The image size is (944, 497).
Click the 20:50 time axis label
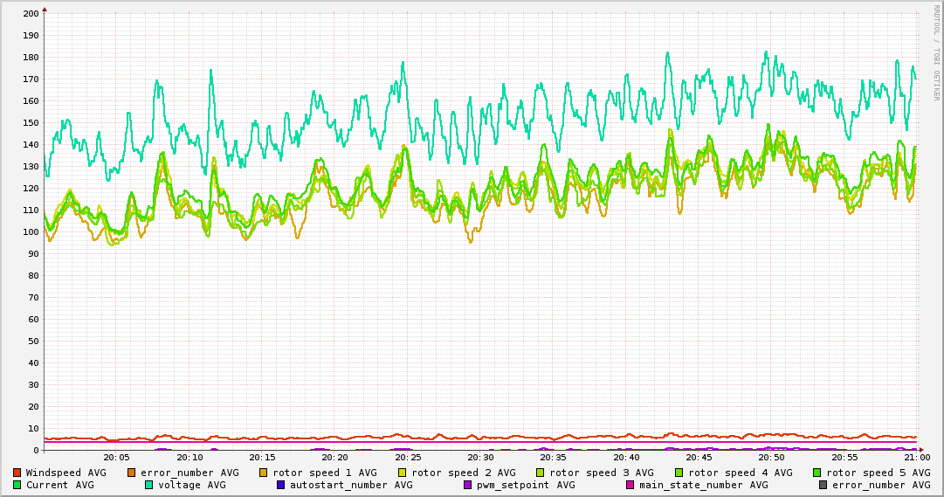(772, 458)
